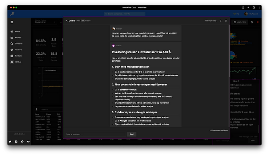This screenshot has width=269, height=155.
Task: Download holdings with the download icon
Action: [36, 109]
